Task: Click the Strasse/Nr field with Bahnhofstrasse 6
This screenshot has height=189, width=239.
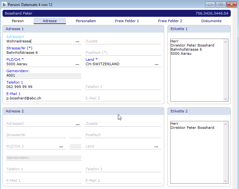Action: (43, 53)
